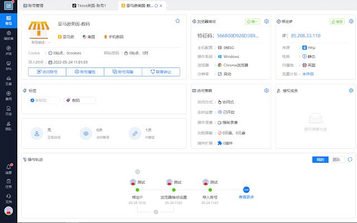Click the IP绑定 link statistic icon
Viewport: 357px width, 223px height.
135,134
